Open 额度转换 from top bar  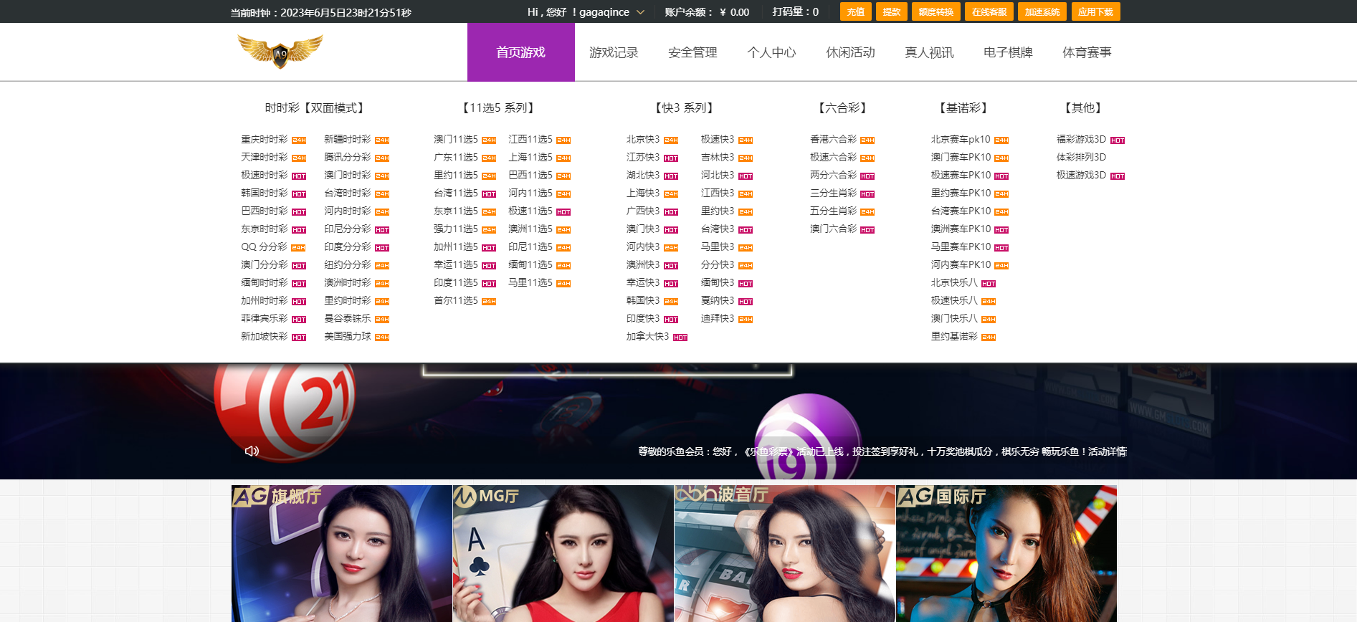935,12
